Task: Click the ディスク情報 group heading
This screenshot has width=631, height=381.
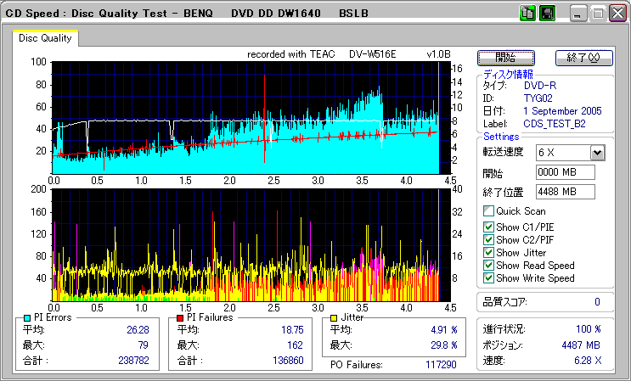Action: pyautogui.click(x=508, y=75)
